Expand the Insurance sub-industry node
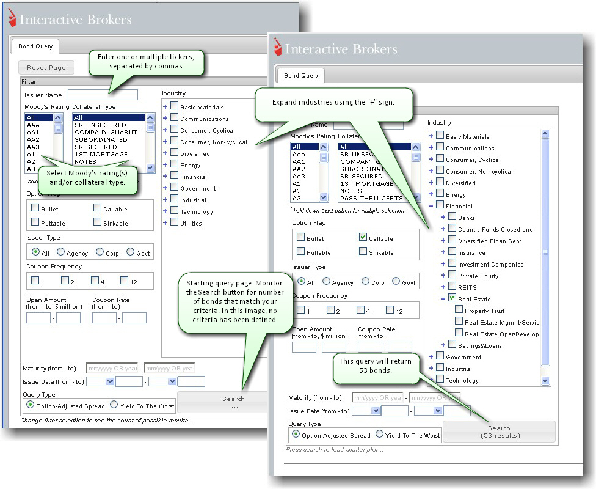 point(443,252)
